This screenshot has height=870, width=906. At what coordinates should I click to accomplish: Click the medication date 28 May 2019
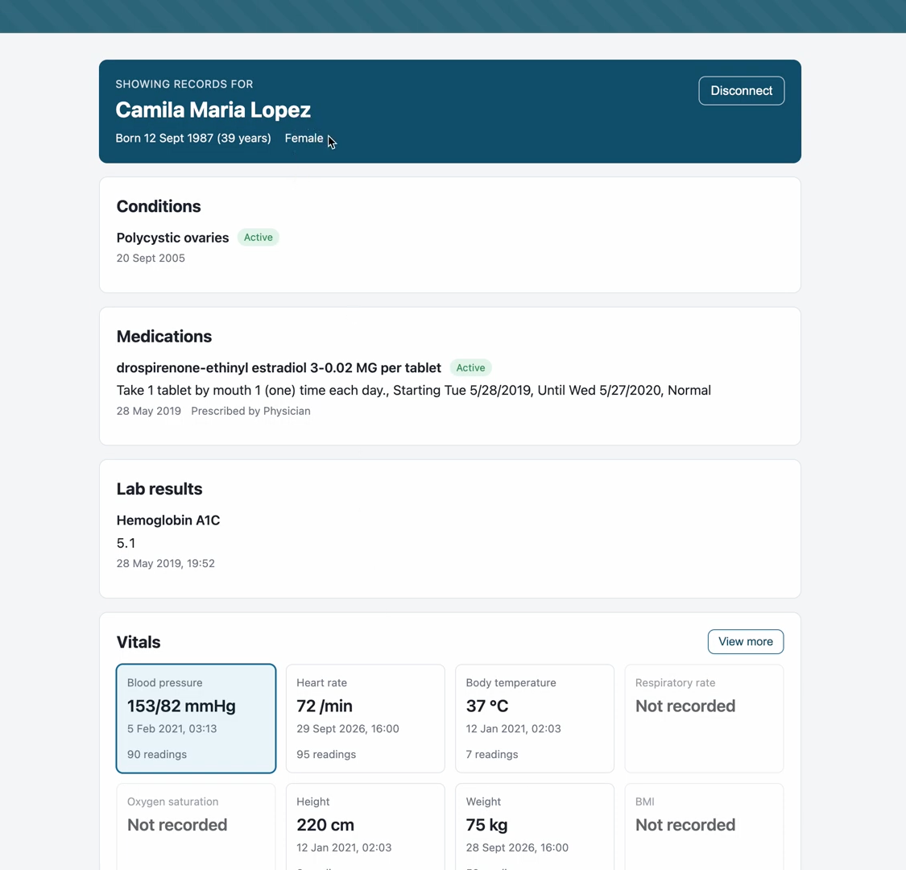click(x=148, y=411)
